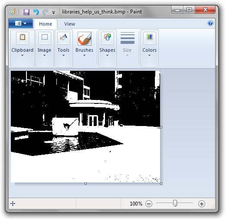The width and height of the screenshot is (226, 219).
Task: Click the zoom slider handle
Action: coord(175,203)
